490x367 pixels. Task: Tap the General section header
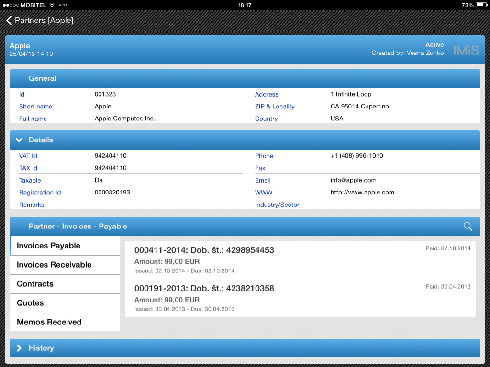point(245,78)
